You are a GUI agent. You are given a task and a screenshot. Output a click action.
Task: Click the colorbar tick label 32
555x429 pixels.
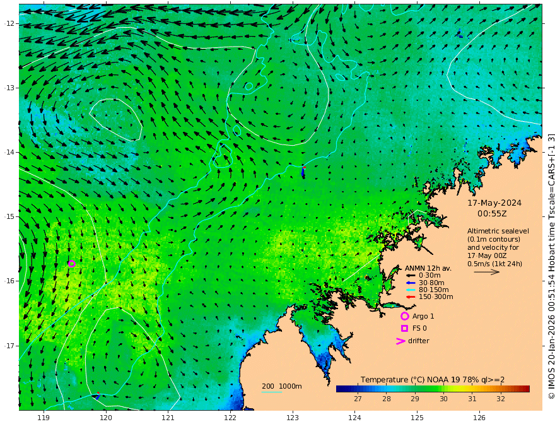[501, 399]
